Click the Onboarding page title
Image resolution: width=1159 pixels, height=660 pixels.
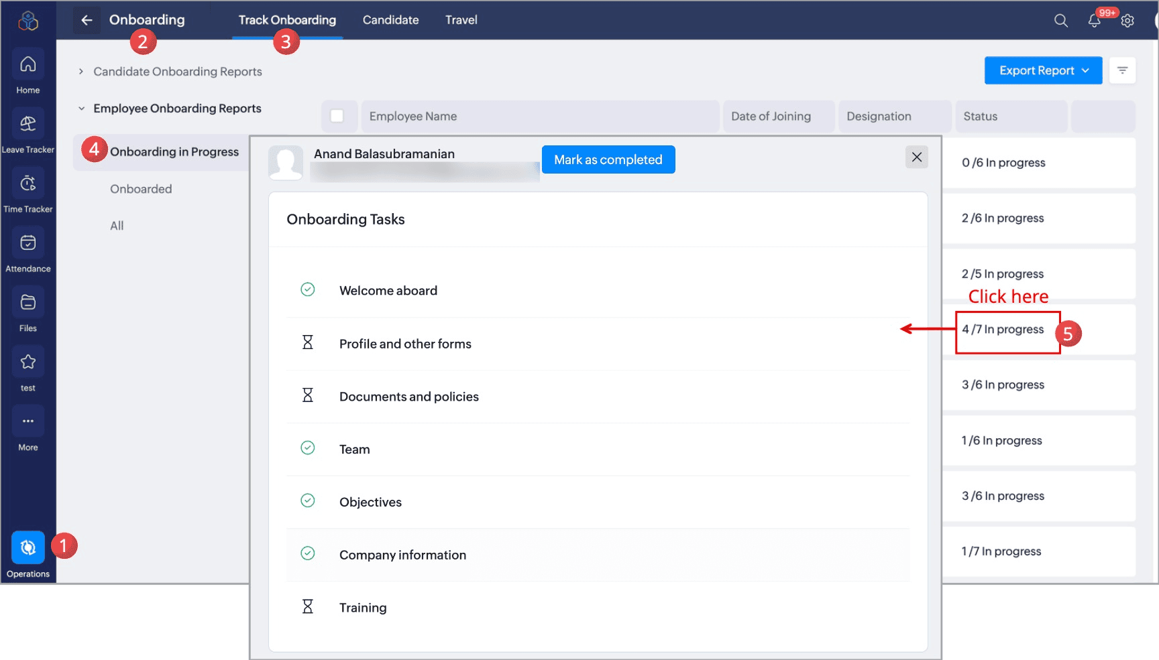tap(147, 20)
